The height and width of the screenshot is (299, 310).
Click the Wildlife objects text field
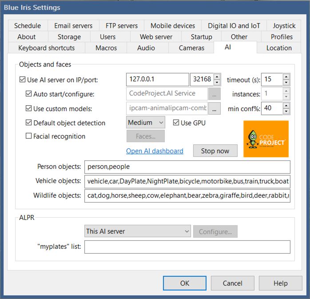[x=187, y=196]
